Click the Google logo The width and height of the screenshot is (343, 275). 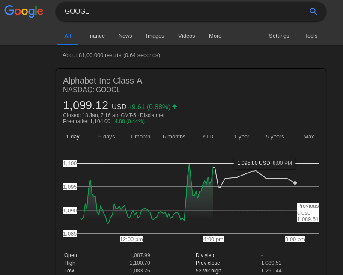[x=24, y=12]
